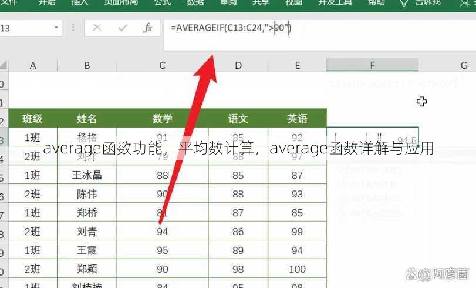This screenshot has width=476, height=288.
Task: Click the 英语 header cell
Action: [x=297, y=118]
